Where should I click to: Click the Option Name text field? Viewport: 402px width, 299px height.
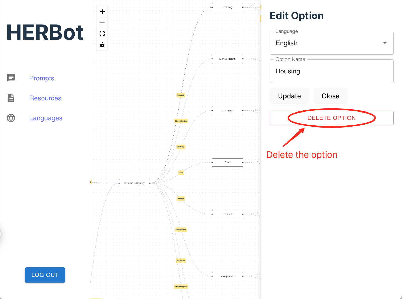tap(331, 71)
